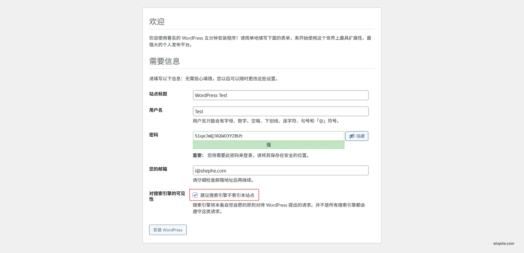Select the site title input showing WordPress Test
The image size is (524, 253).
click(x=281, y=95)
